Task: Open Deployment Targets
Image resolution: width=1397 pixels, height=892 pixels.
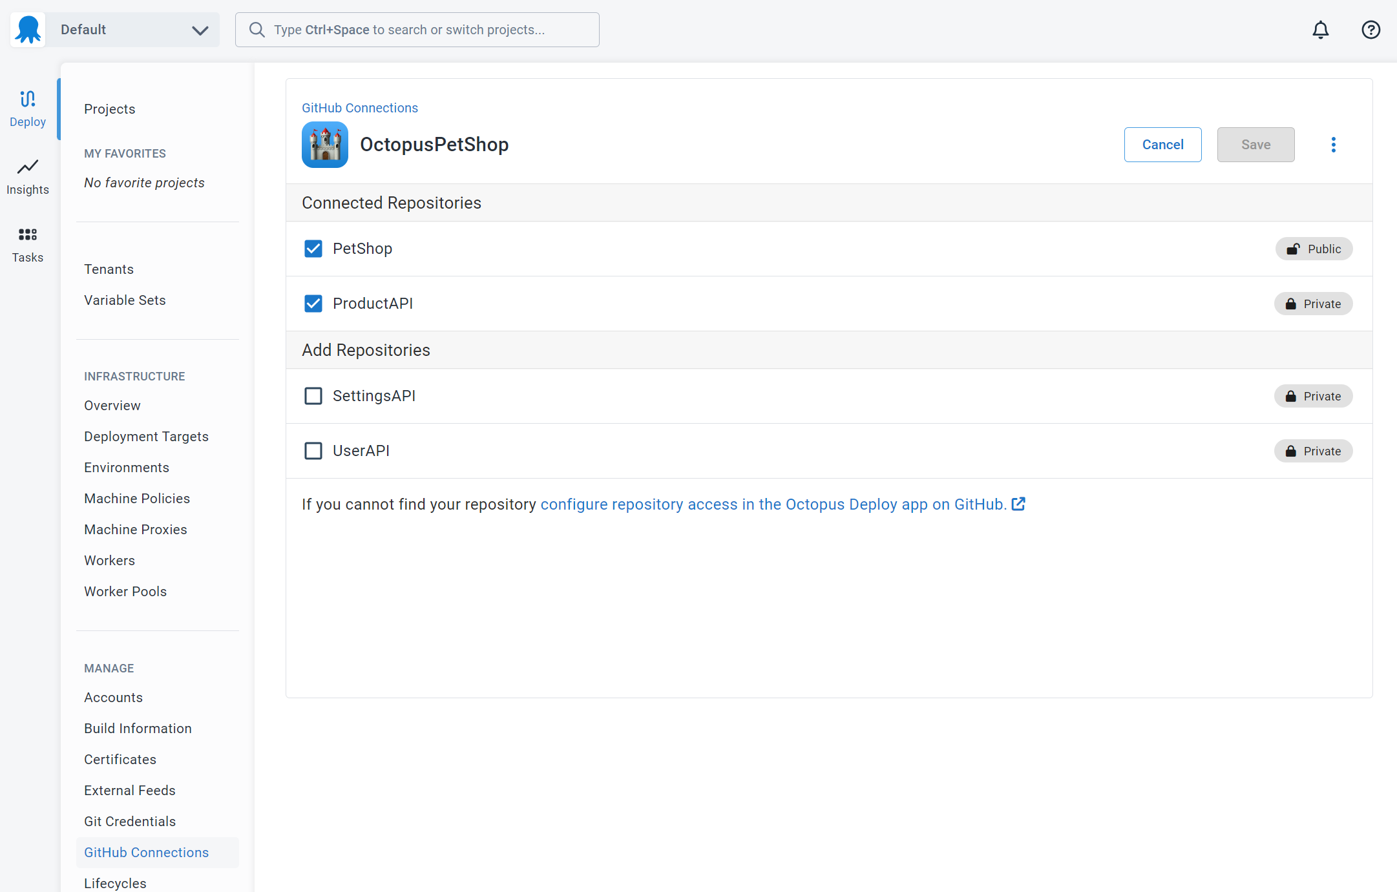Action: click(146, 437)
